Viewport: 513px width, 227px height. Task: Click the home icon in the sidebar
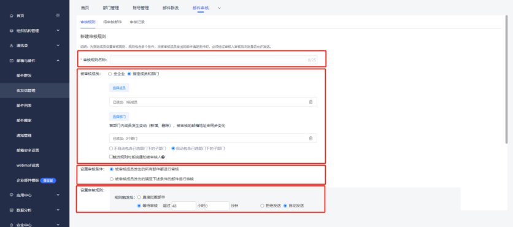click(12, 16)
